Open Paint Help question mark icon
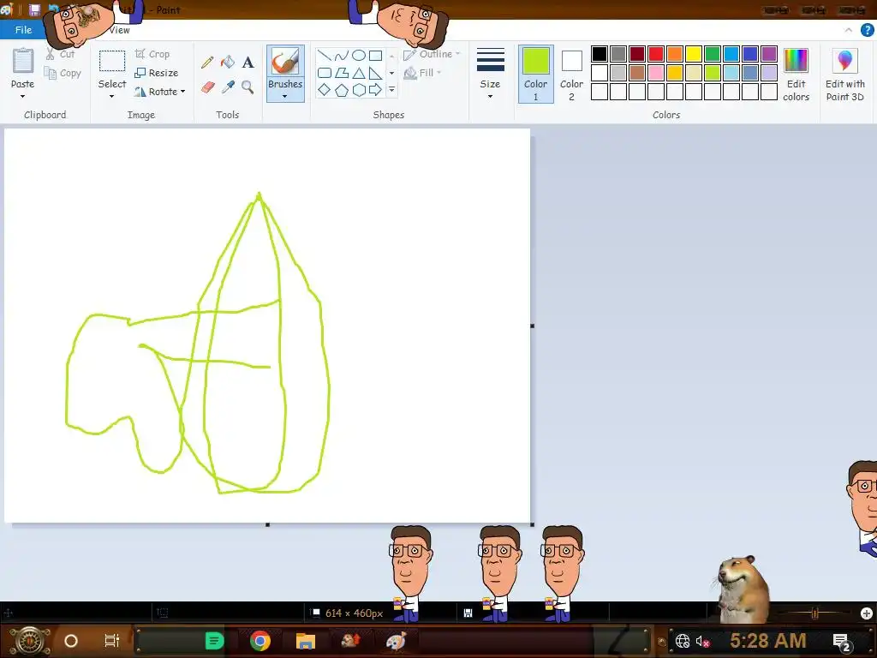Viewport: 877px width, 658px height. click(x=867, y=30)
